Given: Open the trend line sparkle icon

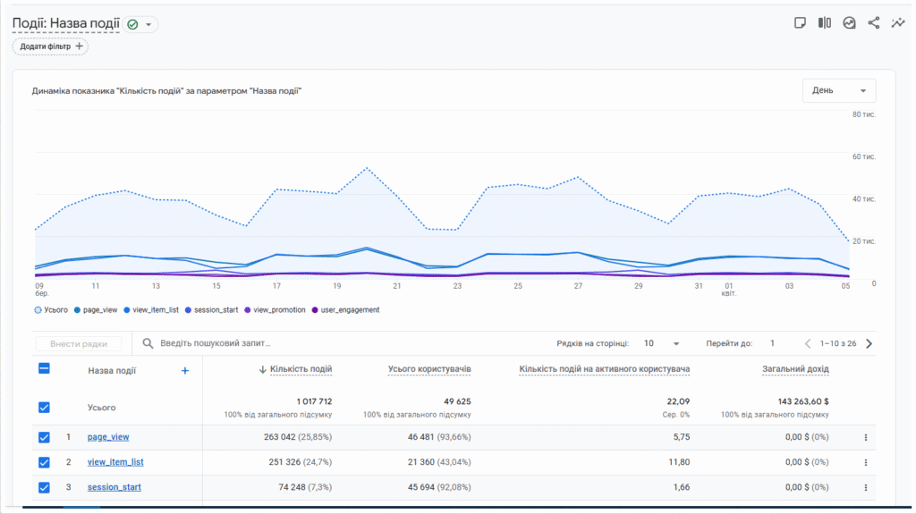Looking at the screenshot, I should [x=898, y=22].
